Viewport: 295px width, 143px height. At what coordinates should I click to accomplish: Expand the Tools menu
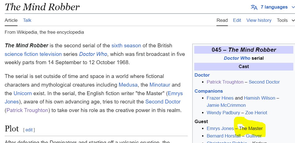(286, 20)
